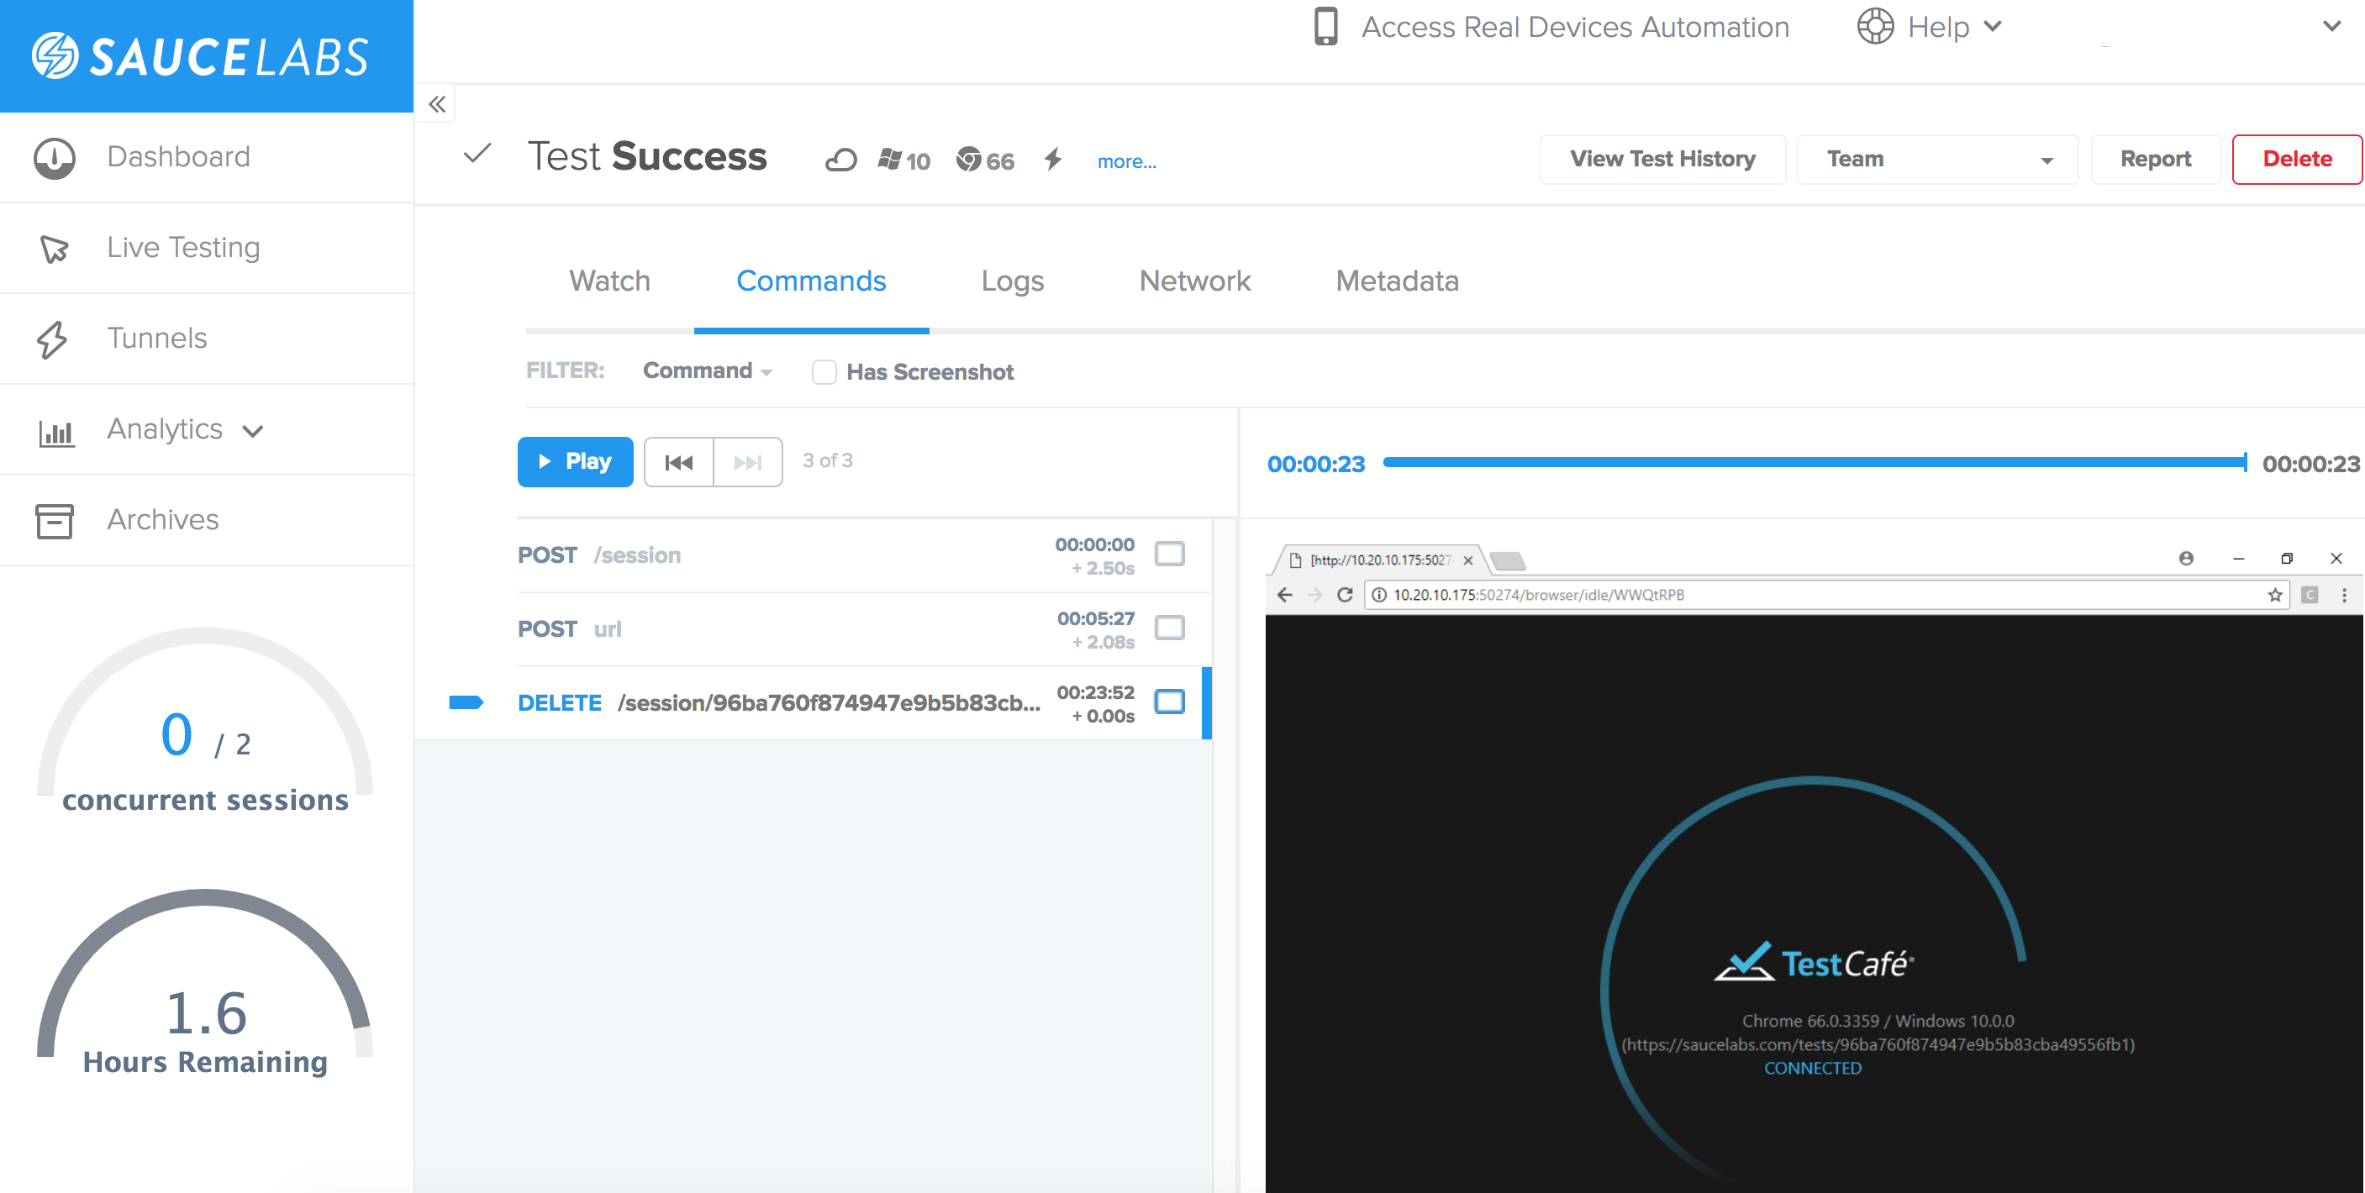Screen dimensions: 2365x1193
Task: Click the user profile icon in recorded browser
Action: pos(2186,558)
